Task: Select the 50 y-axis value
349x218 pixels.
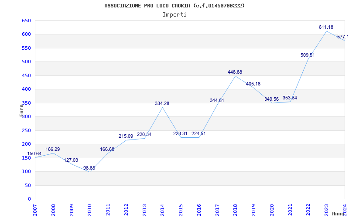Action: (x=28, y=185)
